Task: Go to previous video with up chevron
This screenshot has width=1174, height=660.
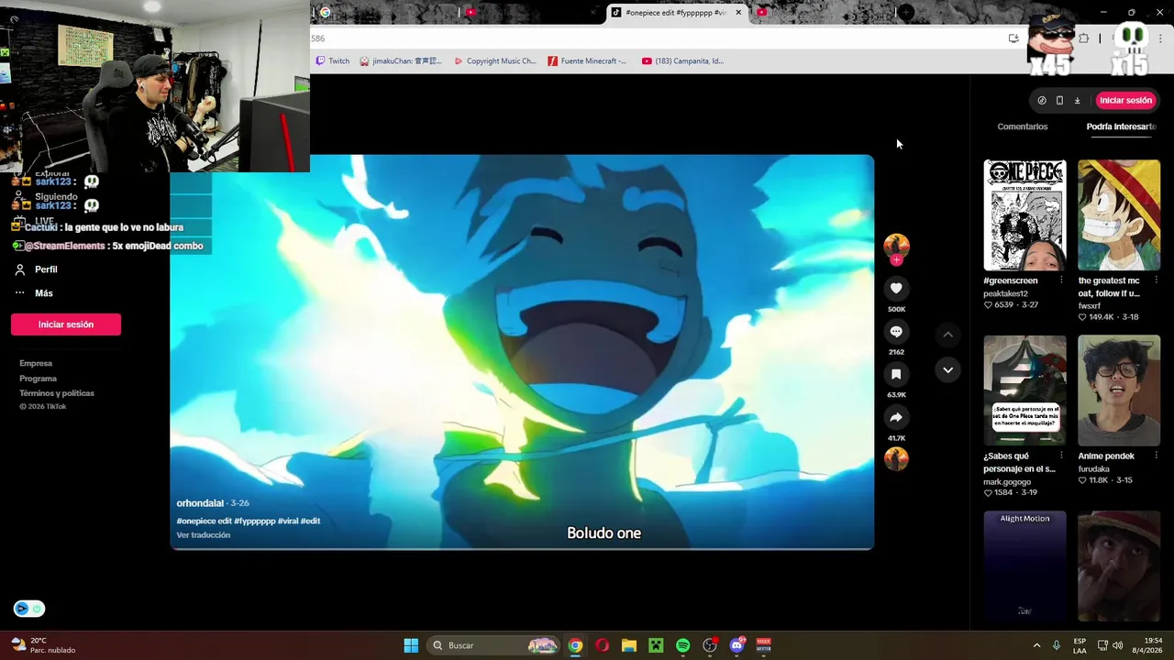Action: click(x=947, y=335)
